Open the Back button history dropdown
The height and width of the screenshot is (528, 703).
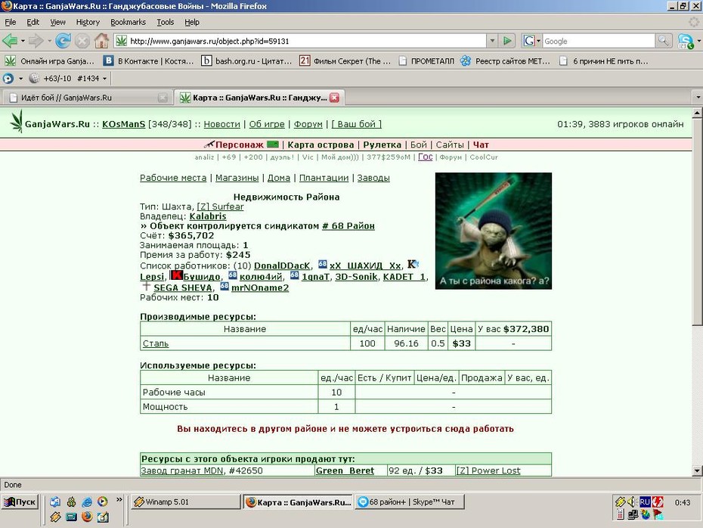click(x=23, y=41)
